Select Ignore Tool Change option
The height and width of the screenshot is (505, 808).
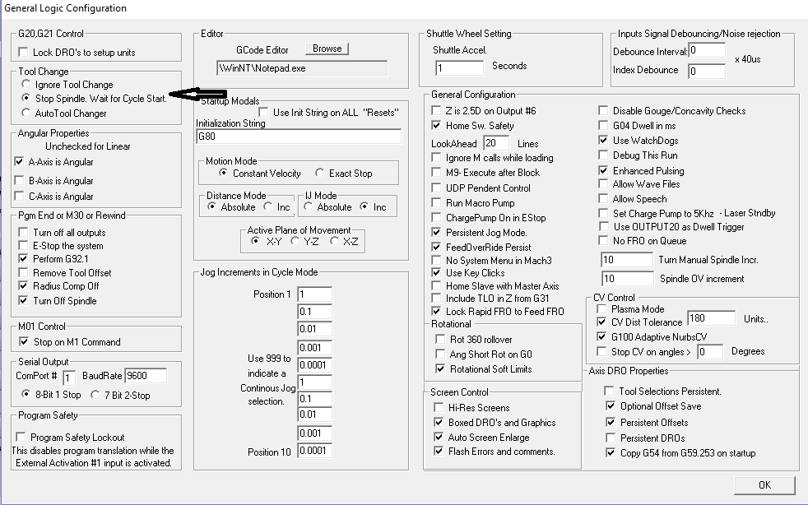26,84
